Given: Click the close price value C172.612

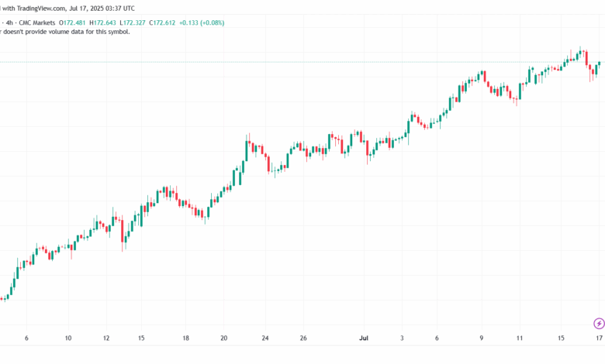Looking at the screenshot, I should click(x=162, y=22).
